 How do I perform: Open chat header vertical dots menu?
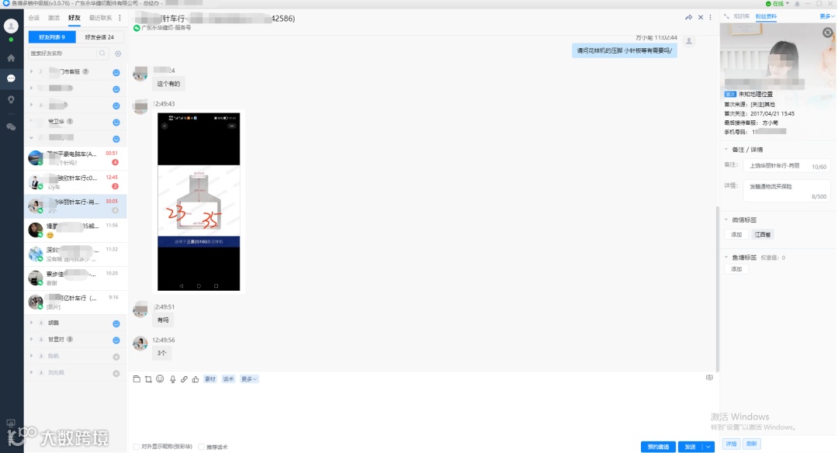[x=710, y=18]
